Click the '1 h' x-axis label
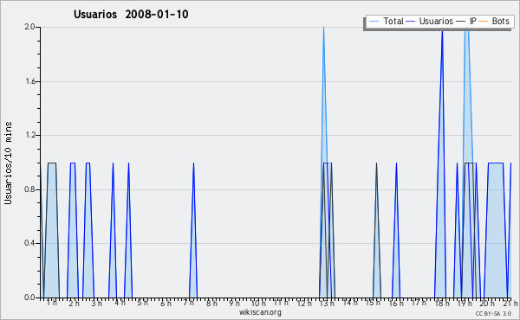520x320 pixels. click(x=51, y=303)
